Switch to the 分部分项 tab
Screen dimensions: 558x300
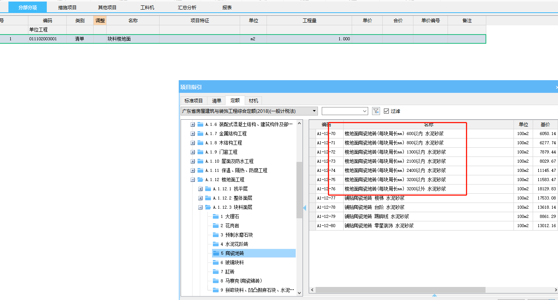pyautogui.click(x=28, y=7)
